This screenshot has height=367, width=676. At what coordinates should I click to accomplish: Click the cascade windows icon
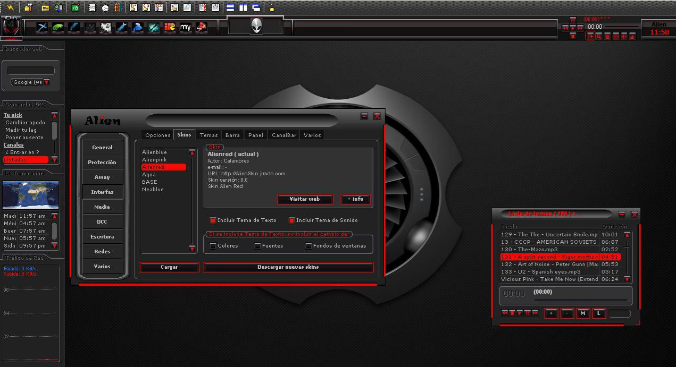point(256,8)
